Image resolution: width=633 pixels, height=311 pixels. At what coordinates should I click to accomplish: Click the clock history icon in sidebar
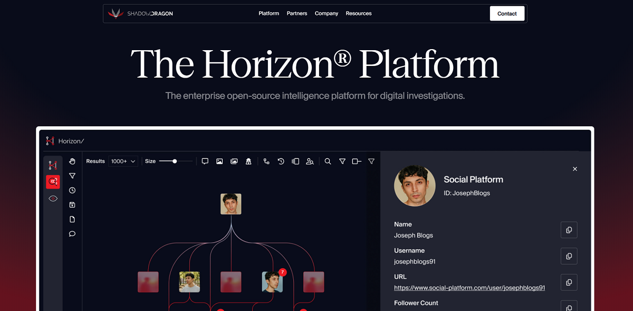[x=72, y=190]
